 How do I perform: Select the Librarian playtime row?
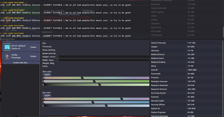pos(186,50)
